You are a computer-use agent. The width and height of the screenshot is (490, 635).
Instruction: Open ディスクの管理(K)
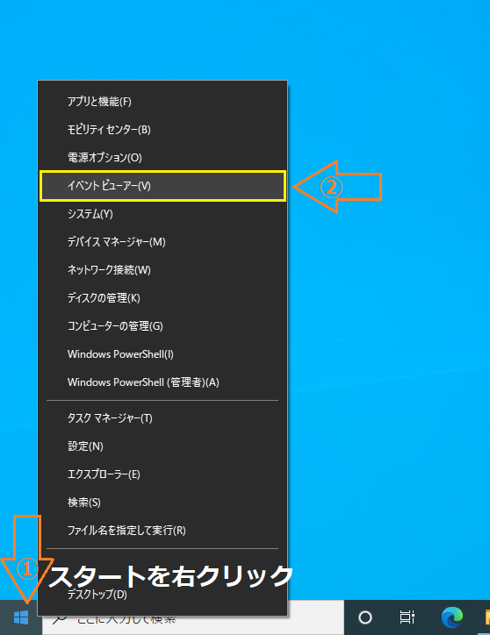point(162,298)
